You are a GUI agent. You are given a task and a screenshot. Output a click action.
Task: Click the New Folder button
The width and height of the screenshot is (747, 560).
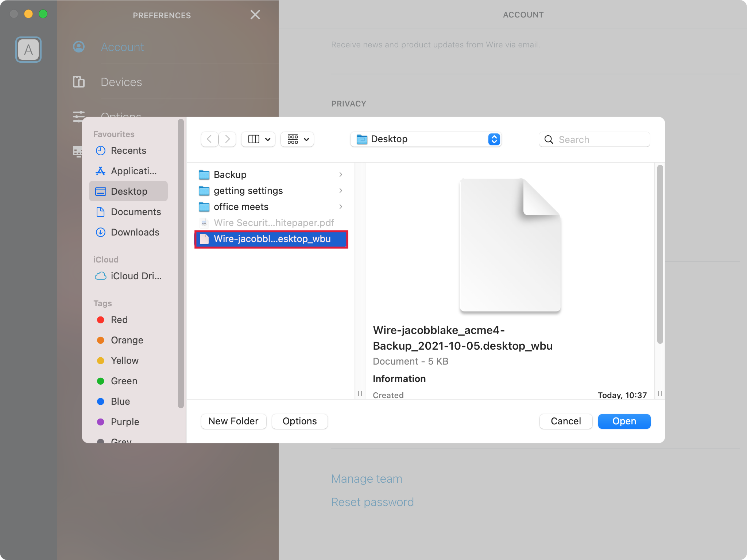pyautogui.click(x=233, y=421)
